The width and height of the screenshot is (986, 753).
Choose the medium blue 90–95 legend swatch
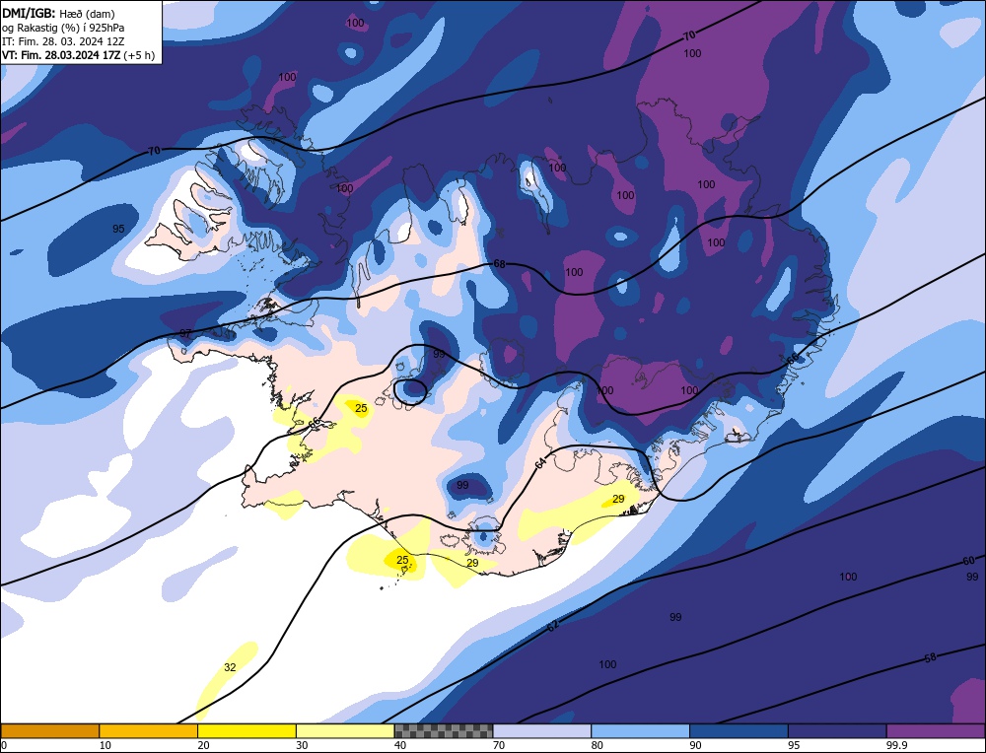(x=739, y=730)
